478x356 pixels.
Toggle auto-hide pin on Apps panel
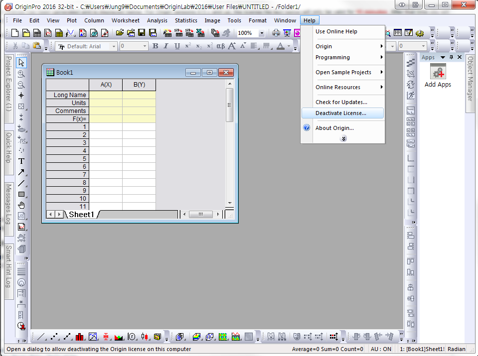(x=452, y=57)
